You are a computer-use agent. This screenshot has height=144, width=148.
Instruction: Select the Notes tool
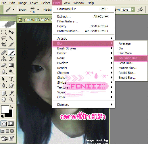(x=4, y=93)
